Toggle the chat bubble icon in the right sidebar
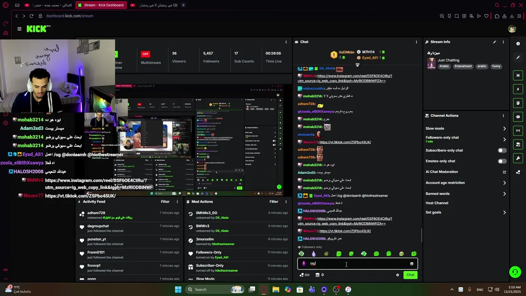 pyautogui.click(x=518, y=117)
